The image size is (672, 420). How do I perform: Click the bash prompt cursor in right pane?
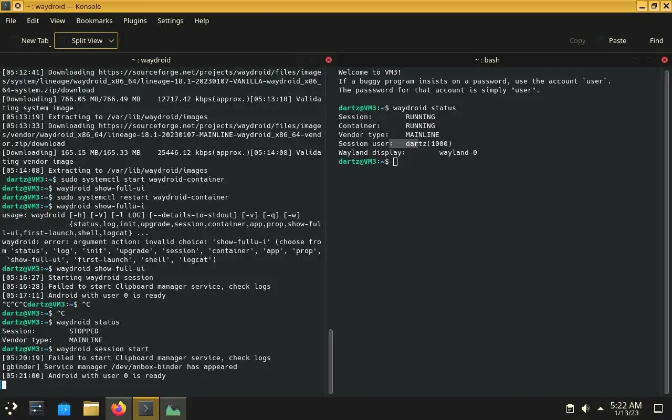395,161
